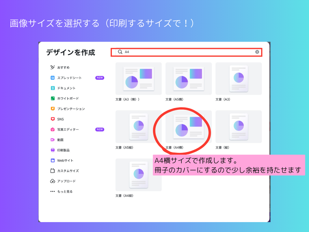
Task: Select the スプレッドシート icon
Action: [x=53, y=78]
